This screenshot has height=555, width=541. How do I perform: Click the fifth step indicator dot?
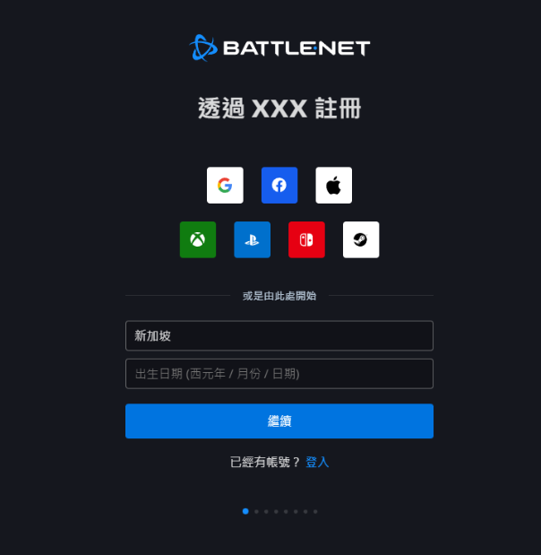286,511
